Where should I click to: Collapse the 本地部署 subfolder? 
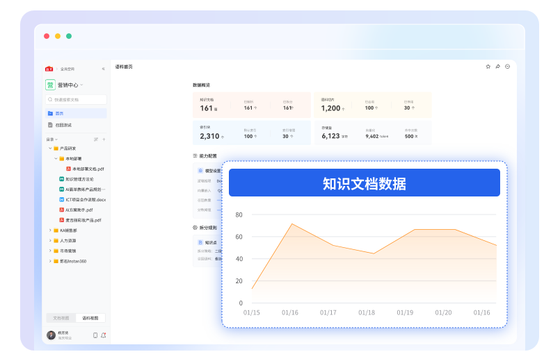[56, 158]
